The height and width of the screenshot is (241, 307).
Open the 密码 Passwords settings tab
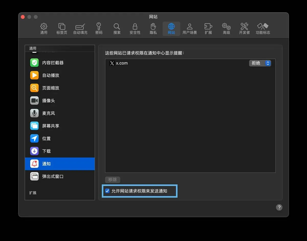pos(99,29)
